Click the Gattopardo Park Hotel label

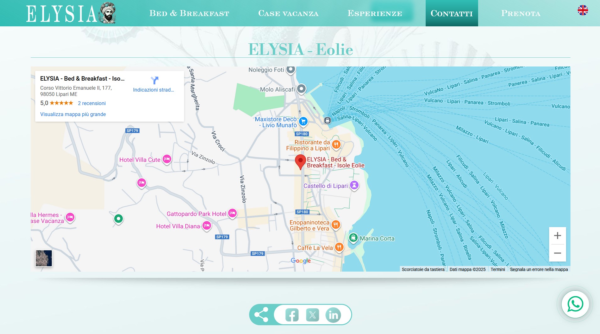(196, 214)
